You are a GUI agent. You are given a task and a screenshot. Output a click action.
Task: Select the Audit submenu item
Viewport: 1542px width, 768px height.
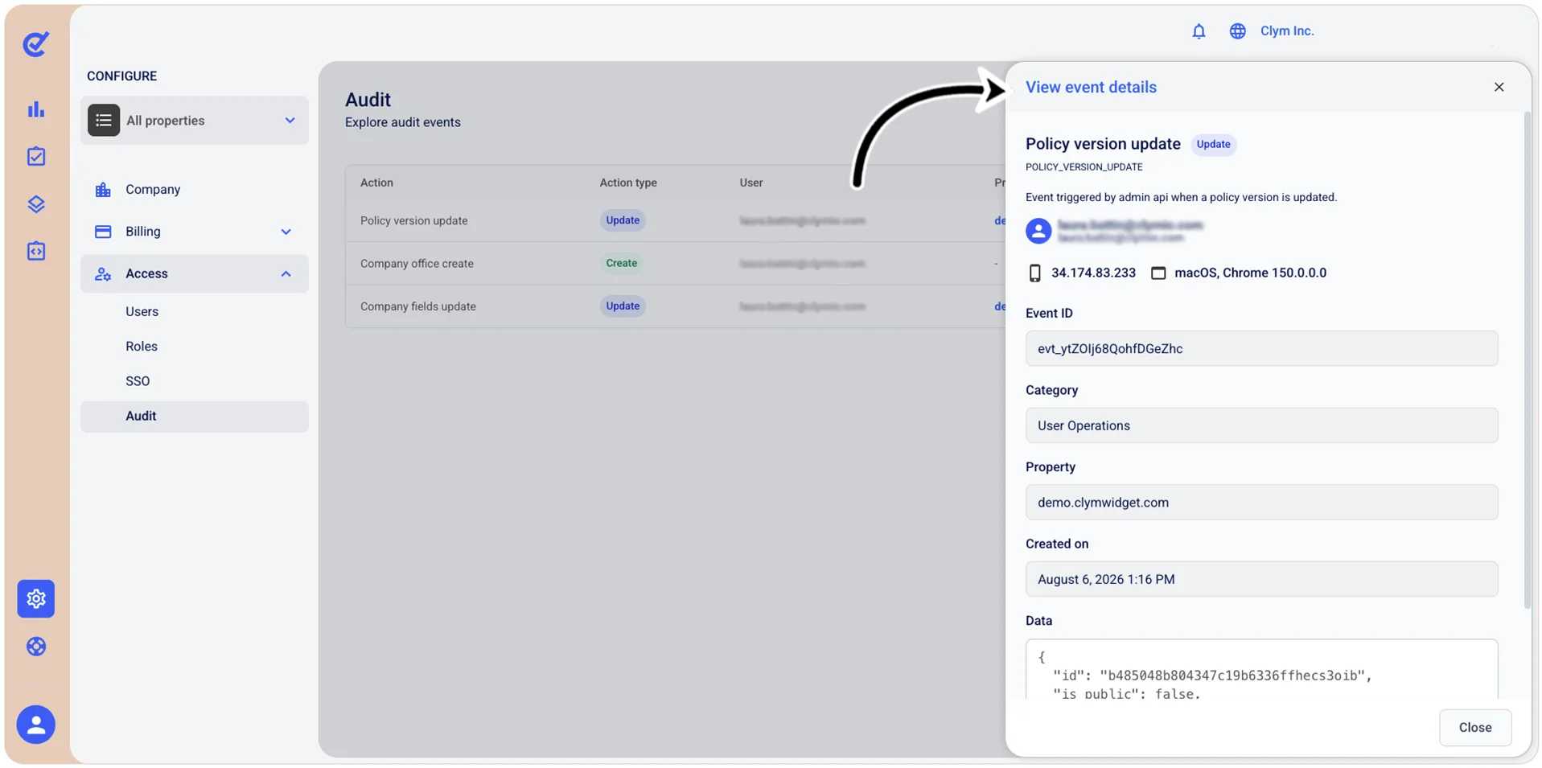point(195,417)
